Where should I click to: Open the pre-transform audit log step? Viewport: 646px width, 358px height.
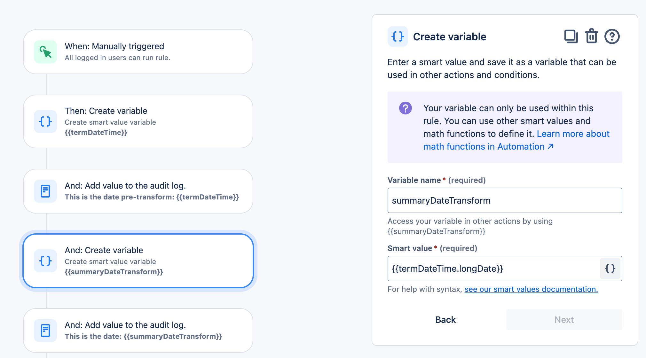(x=138, y=191)
